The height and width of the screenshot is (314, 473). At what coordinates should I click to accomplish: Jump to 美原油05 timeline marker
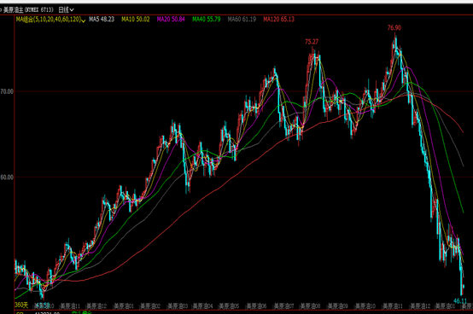click(x=229, y=306)
